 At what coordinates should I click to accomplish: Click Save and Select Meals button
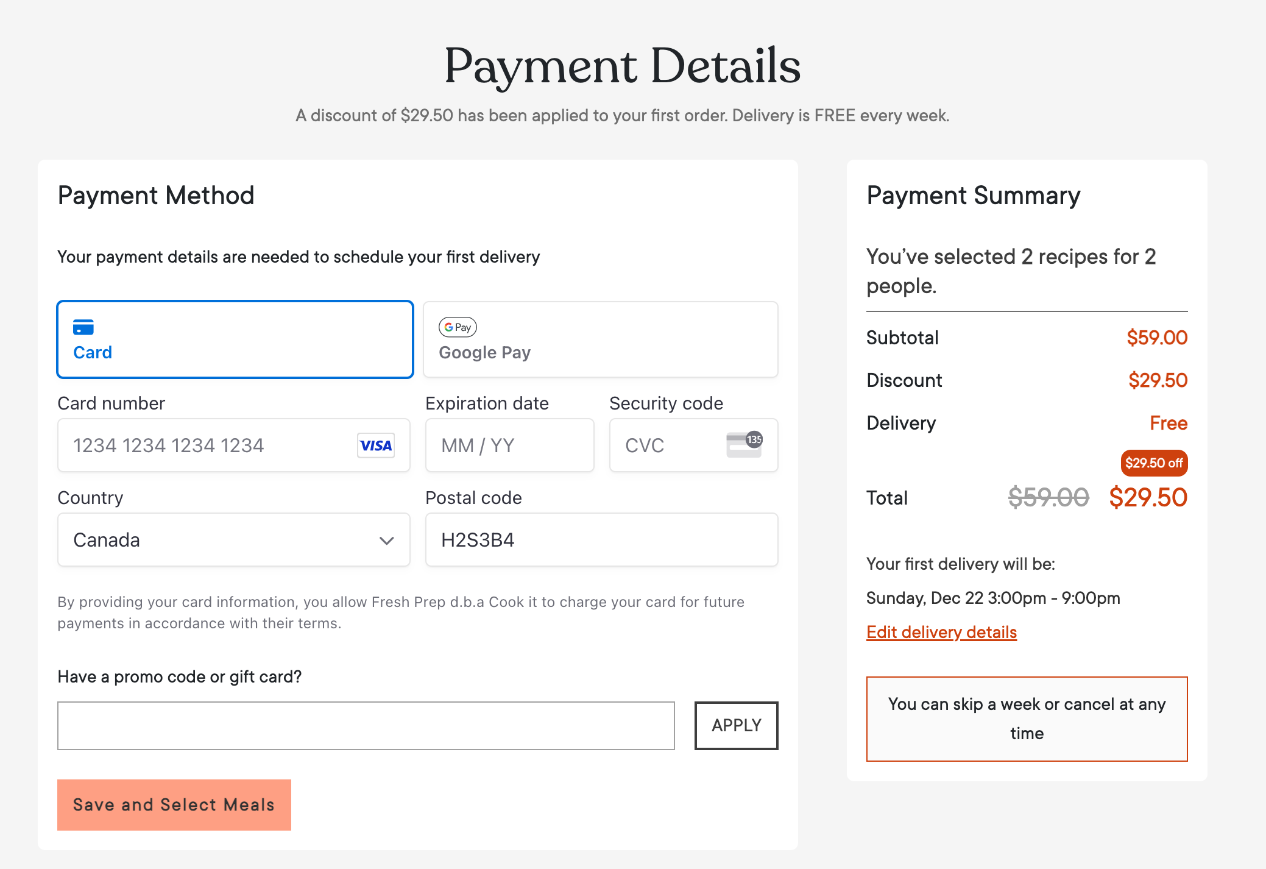174,805
